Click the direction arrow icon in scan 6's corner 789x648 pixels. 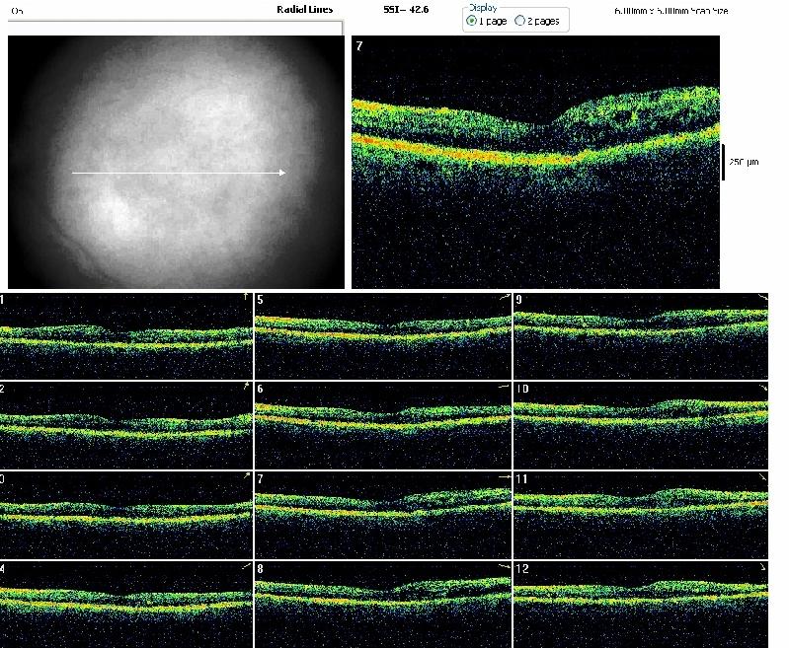(504, 388)
